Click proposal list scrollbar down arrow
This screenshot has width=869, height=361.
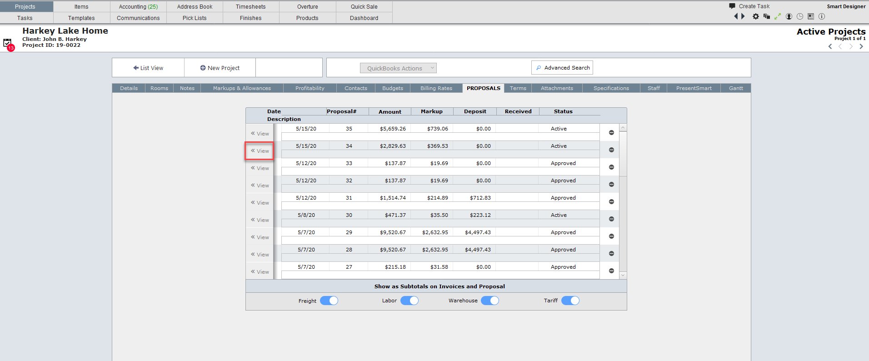(623, 275)
